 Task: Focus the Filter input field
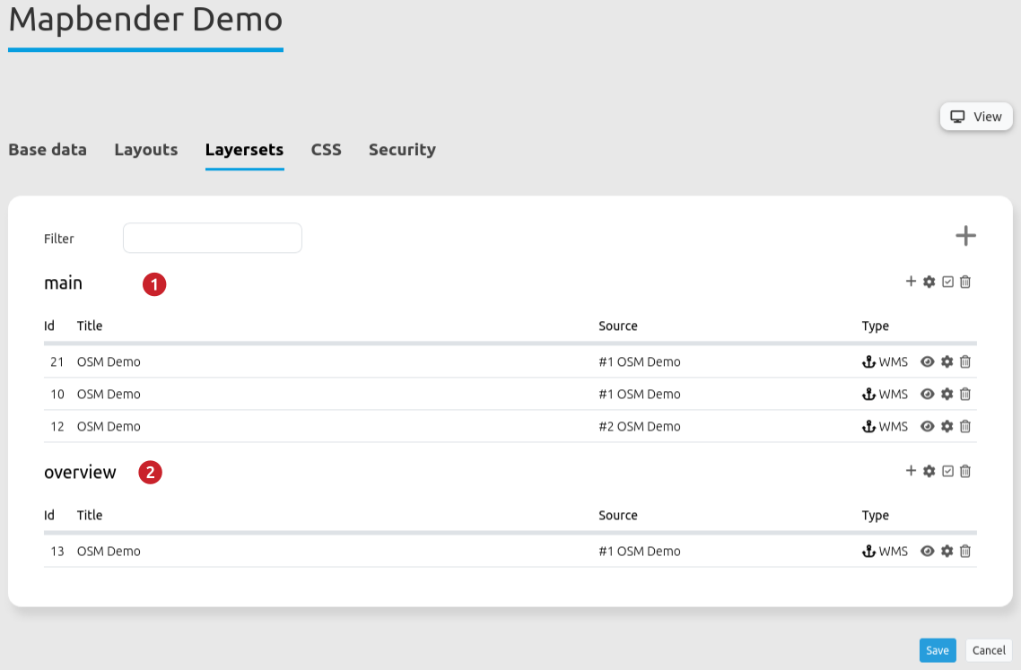pos(213,239)
